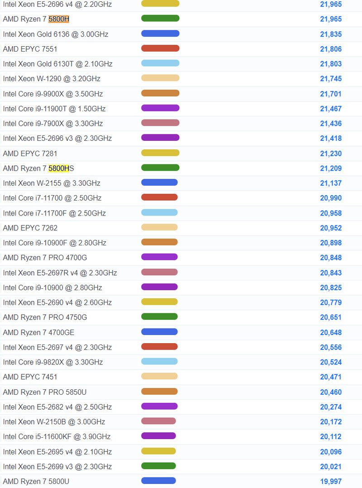Select Intel Core i9-9820X @ 3.30GHz
The width and height of the screenshot is (362, 488).
pos(53,362)
